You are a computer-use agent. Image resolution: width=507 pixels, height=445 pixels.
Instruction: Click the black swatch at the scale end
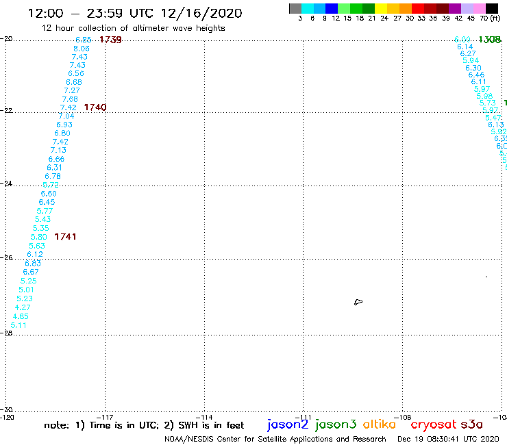point(491,8)
